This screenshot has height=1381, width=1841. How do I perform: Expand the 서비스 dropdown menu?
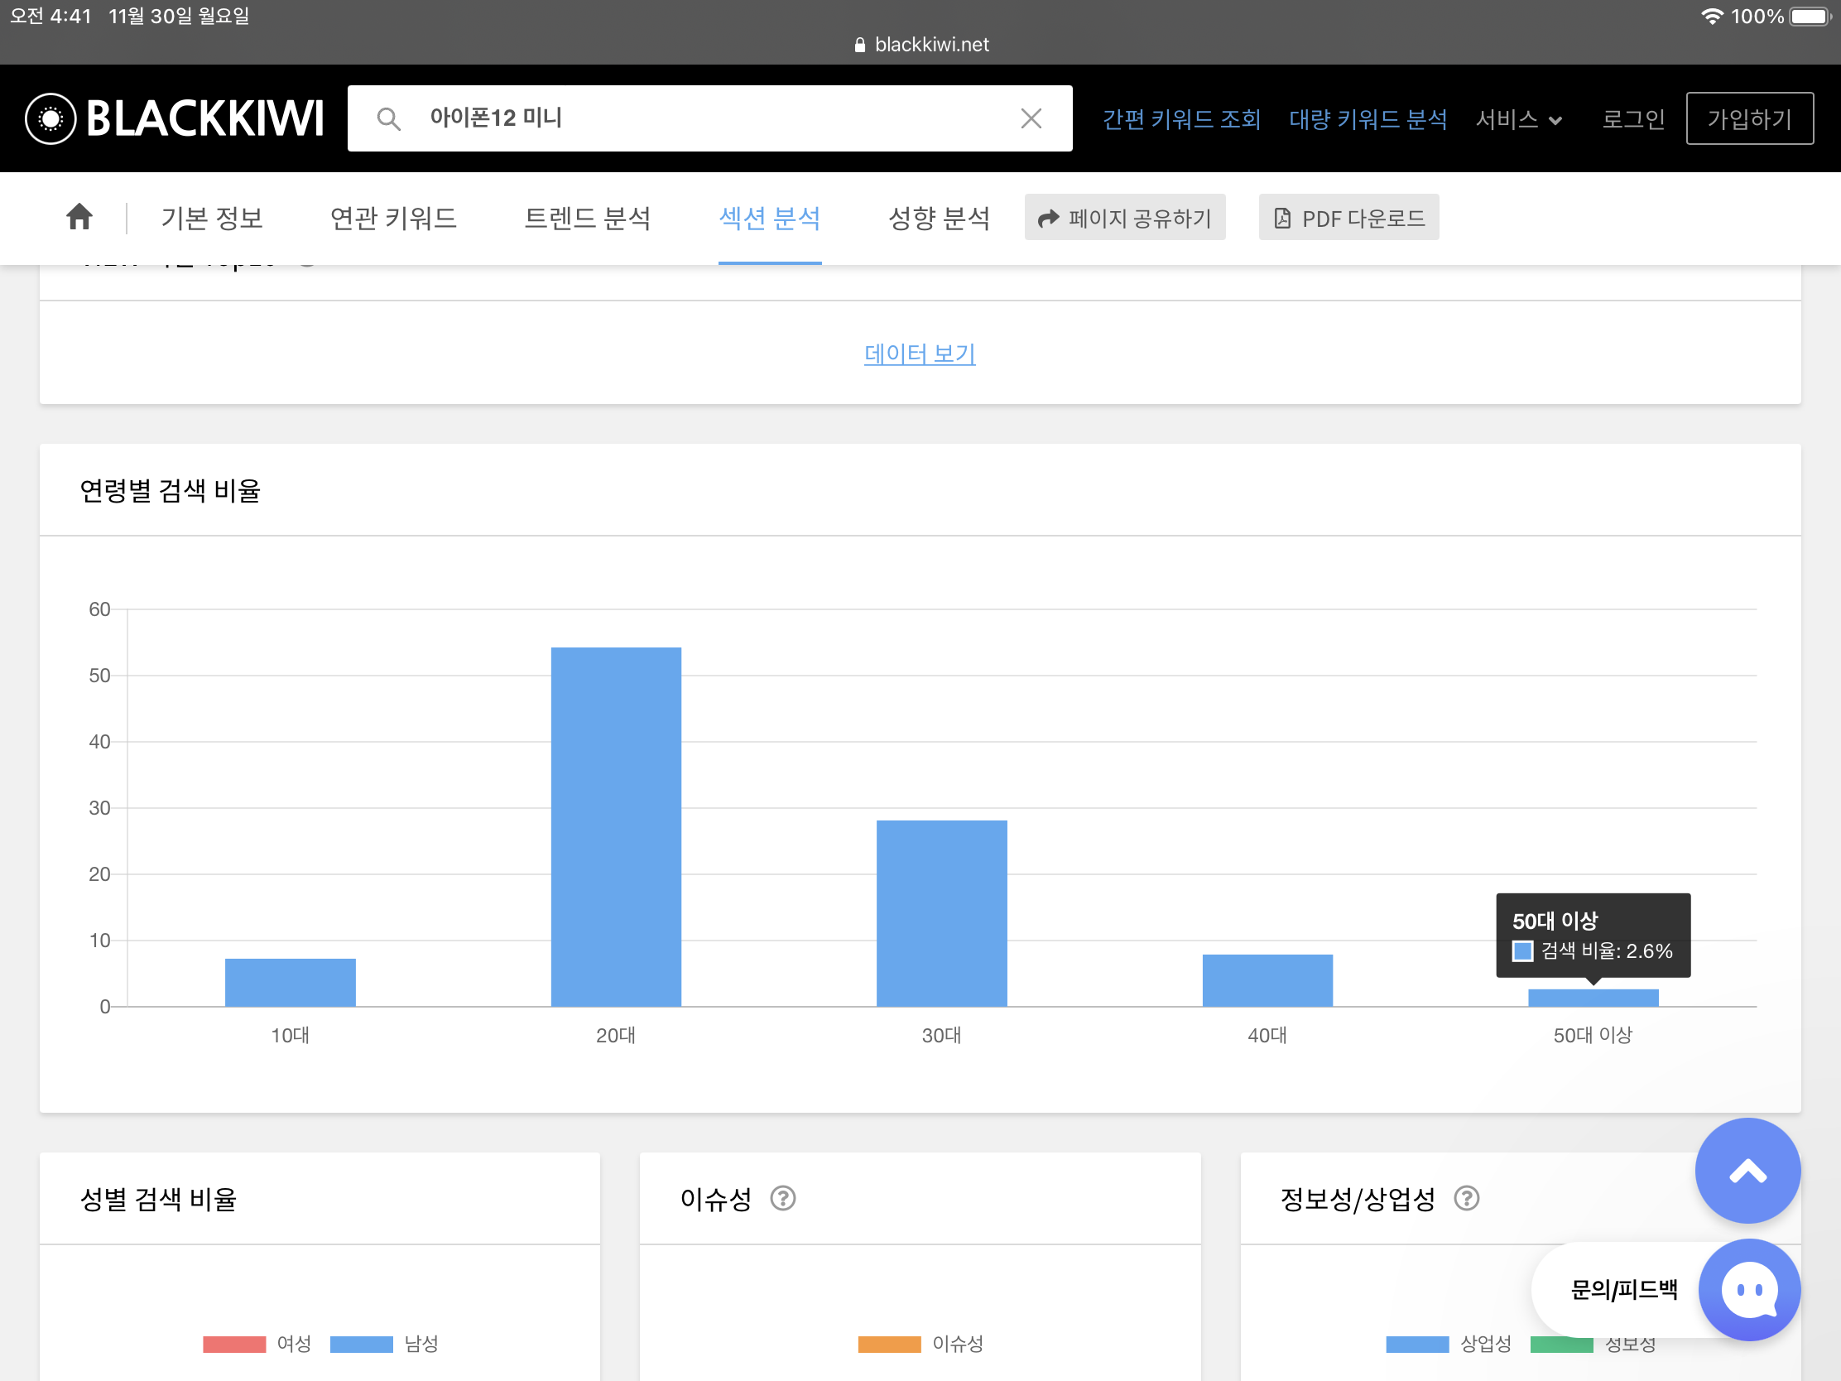[1518, 119]
